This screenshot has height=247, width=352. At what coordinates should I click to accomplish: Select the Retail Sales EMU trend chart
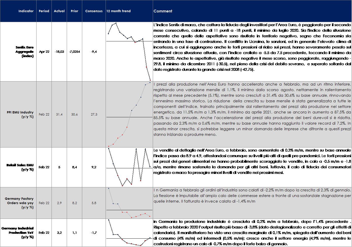[129, 167]
